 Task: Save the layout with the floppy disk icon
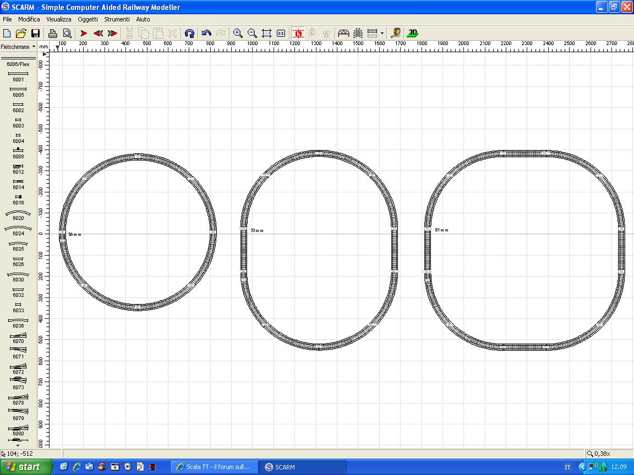pyautogui.click(x=35, y=33)
